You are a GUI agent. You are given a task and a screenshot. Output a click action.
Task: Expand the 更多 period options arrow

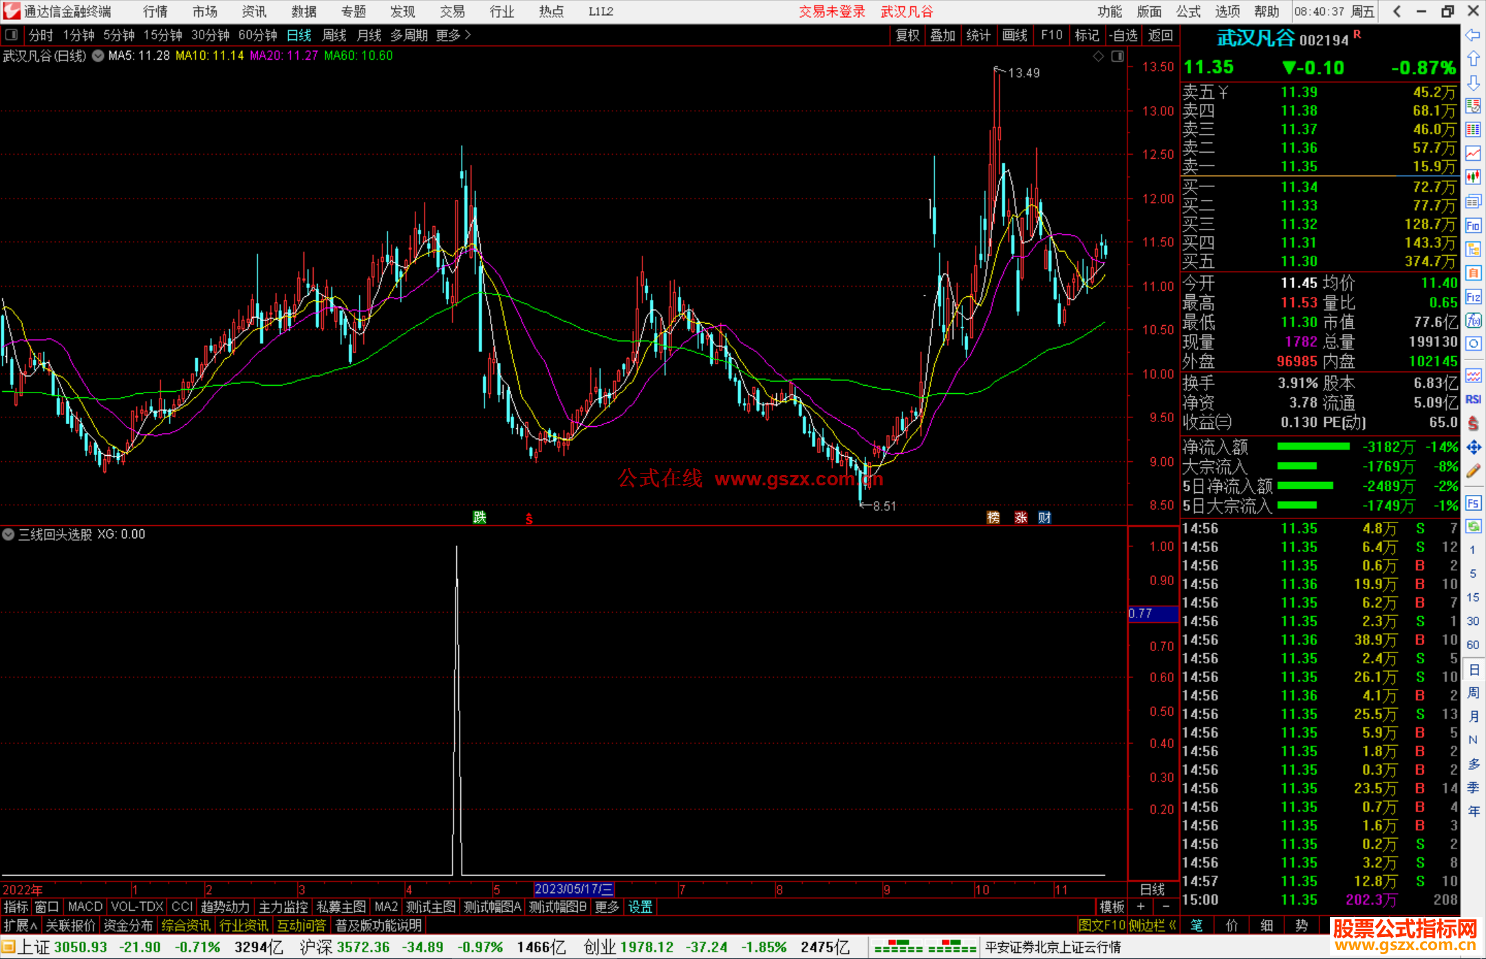coord(468,35)
